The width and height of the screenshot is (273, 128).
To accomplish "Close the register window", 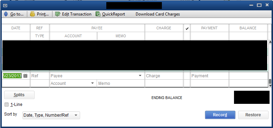I will 267,5.
